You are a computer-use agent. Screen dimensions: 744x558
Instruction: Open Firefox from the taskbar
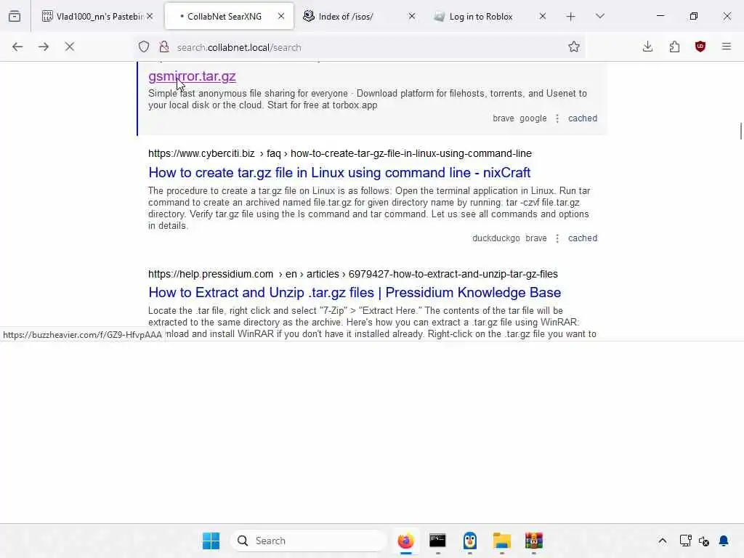405,541
